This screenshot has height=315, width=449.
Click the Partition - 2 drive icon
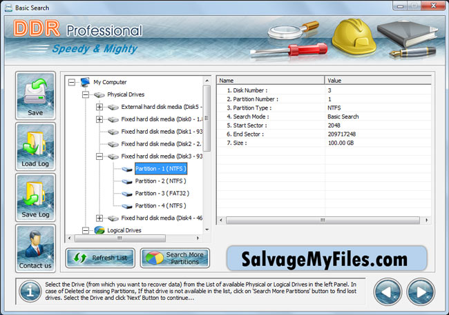click(x=127, y=181)
